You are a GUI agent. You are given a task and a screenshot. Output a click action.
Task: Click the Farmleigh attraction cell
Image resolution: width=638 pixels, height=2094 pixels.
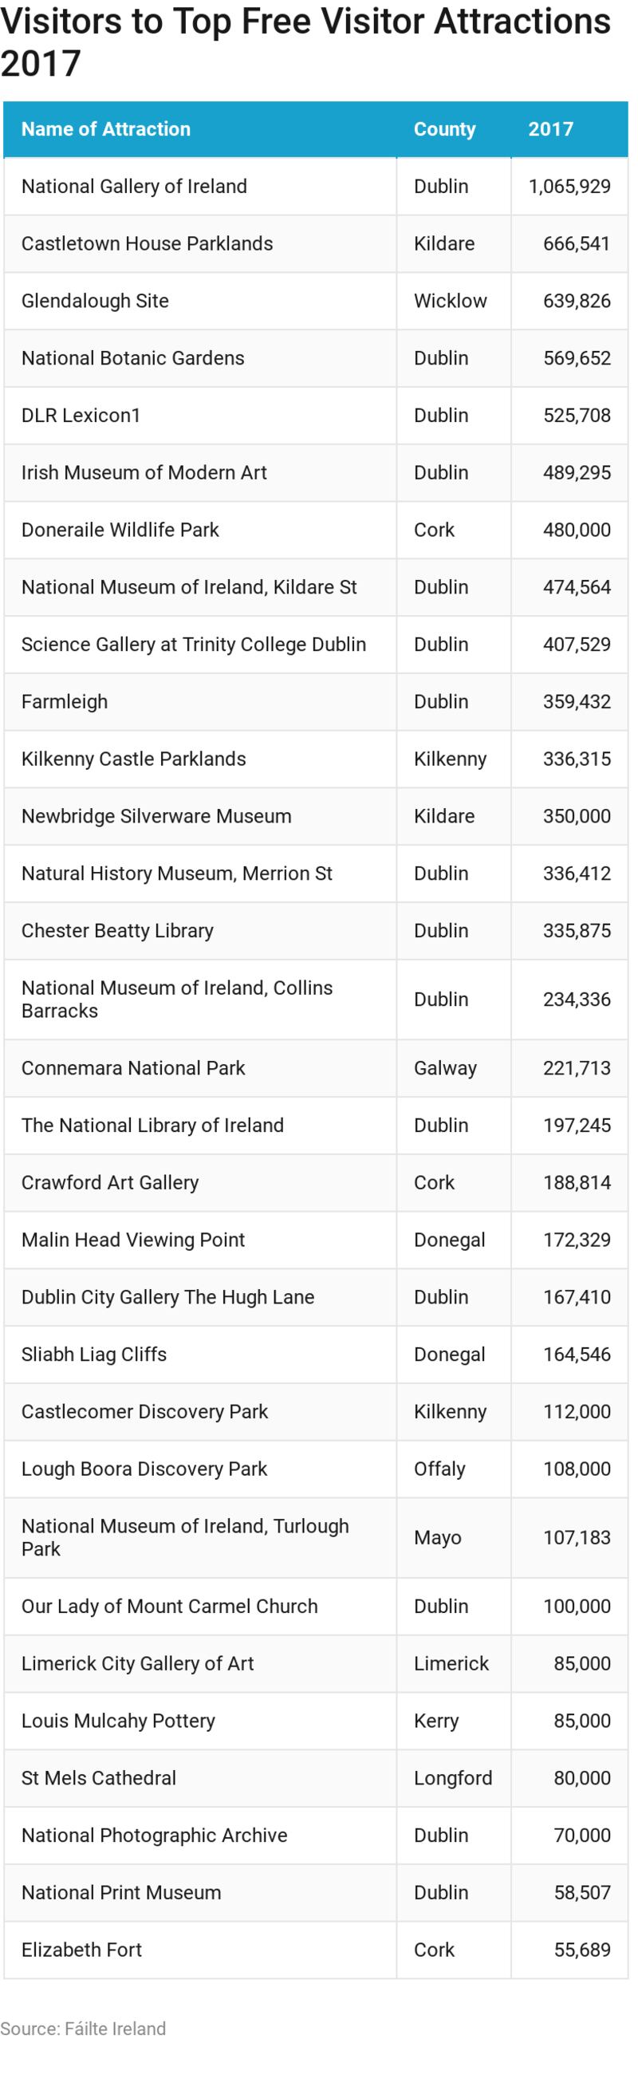tap(65, 701)
